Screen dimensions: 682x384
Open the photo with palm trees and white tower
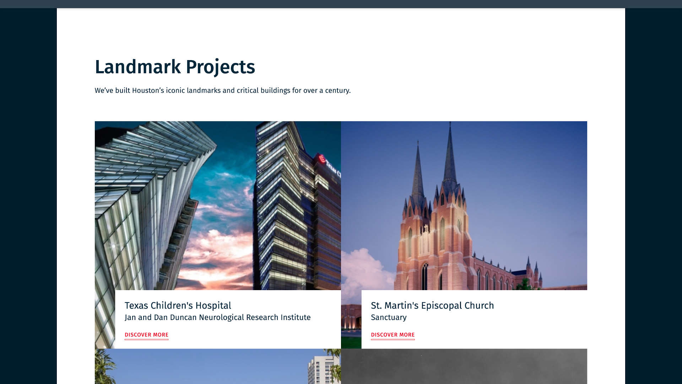(218, 366)
